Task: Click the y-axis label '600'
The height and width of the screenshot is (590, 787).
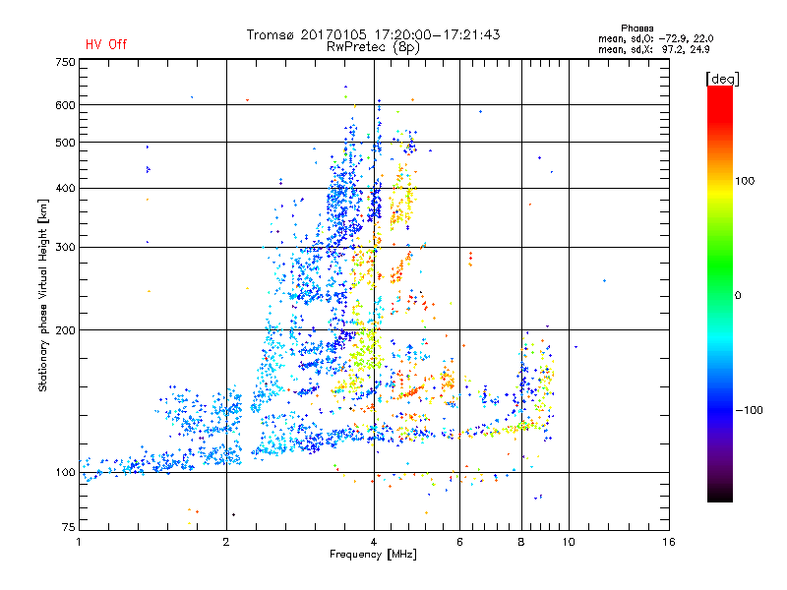Action: tap(65, 105)
